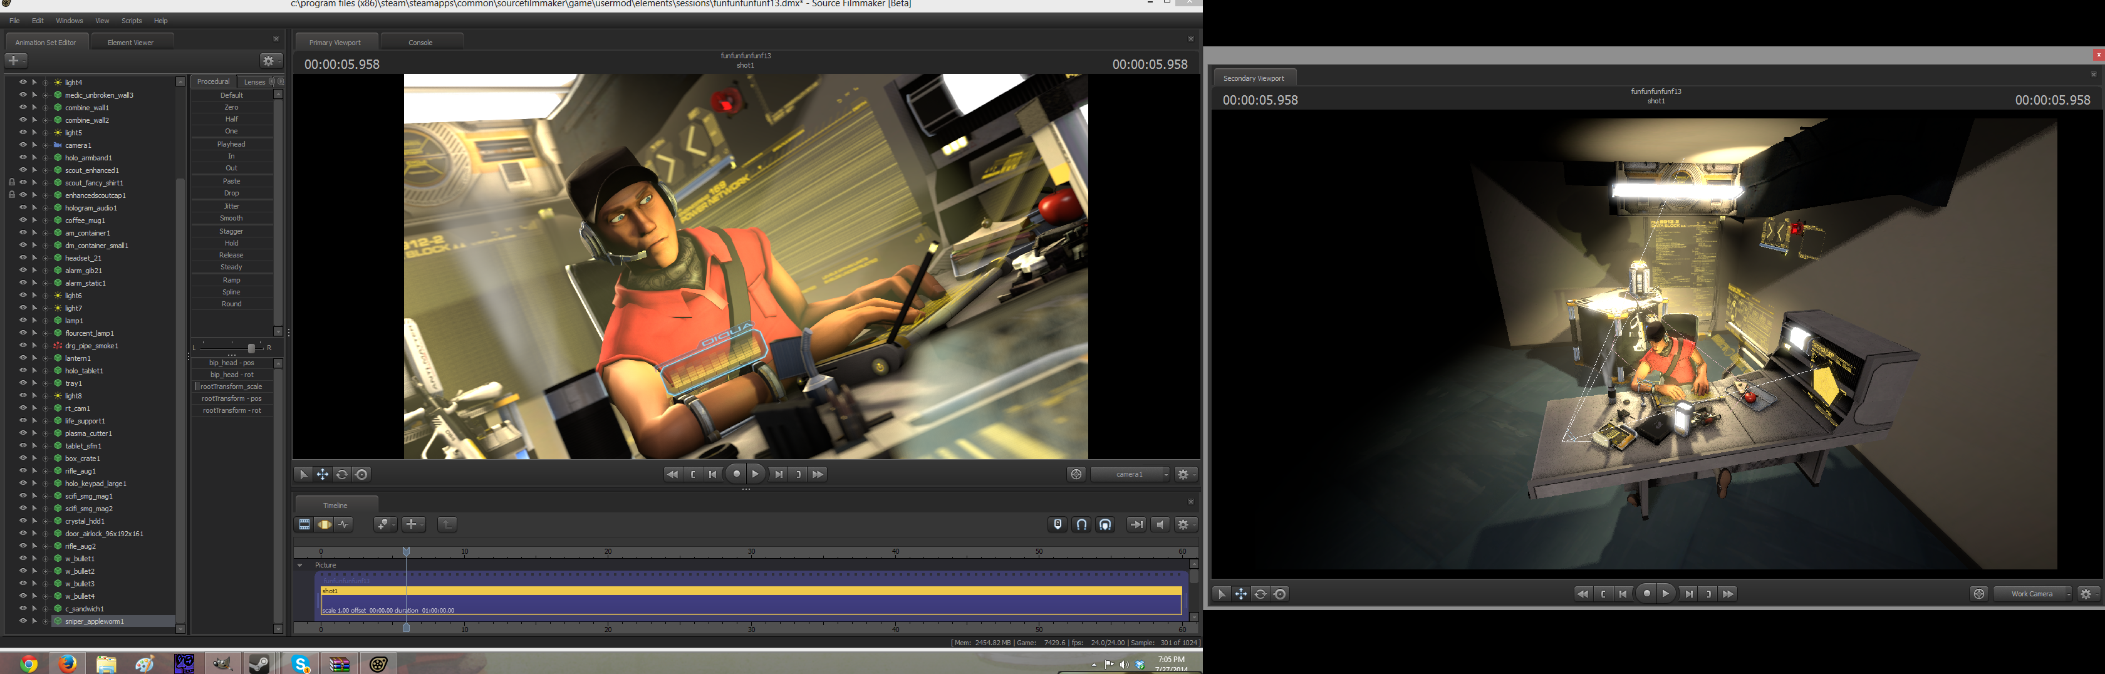The height and width of the screenshot is (674, 2105).
Task: Open the Animation Set Editor add (+) menu
Action: 16,61
